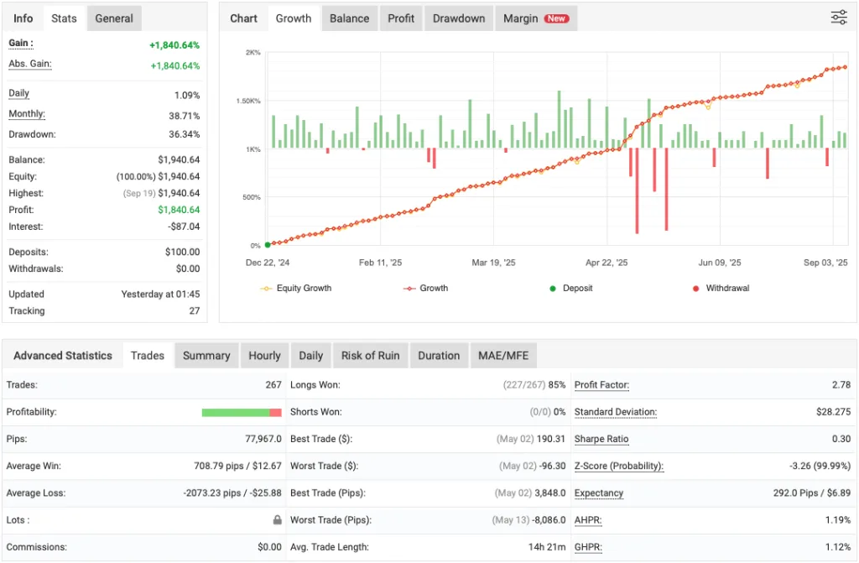
Task: Open the Drawdown chart tab
Action: click(x=458, y=18)
